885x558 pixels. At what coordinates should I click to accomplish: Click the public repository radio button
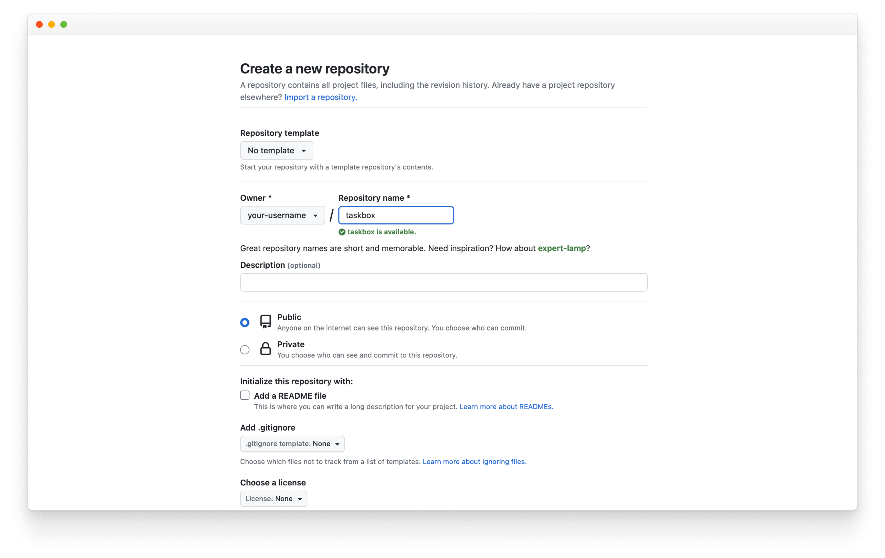244,321
